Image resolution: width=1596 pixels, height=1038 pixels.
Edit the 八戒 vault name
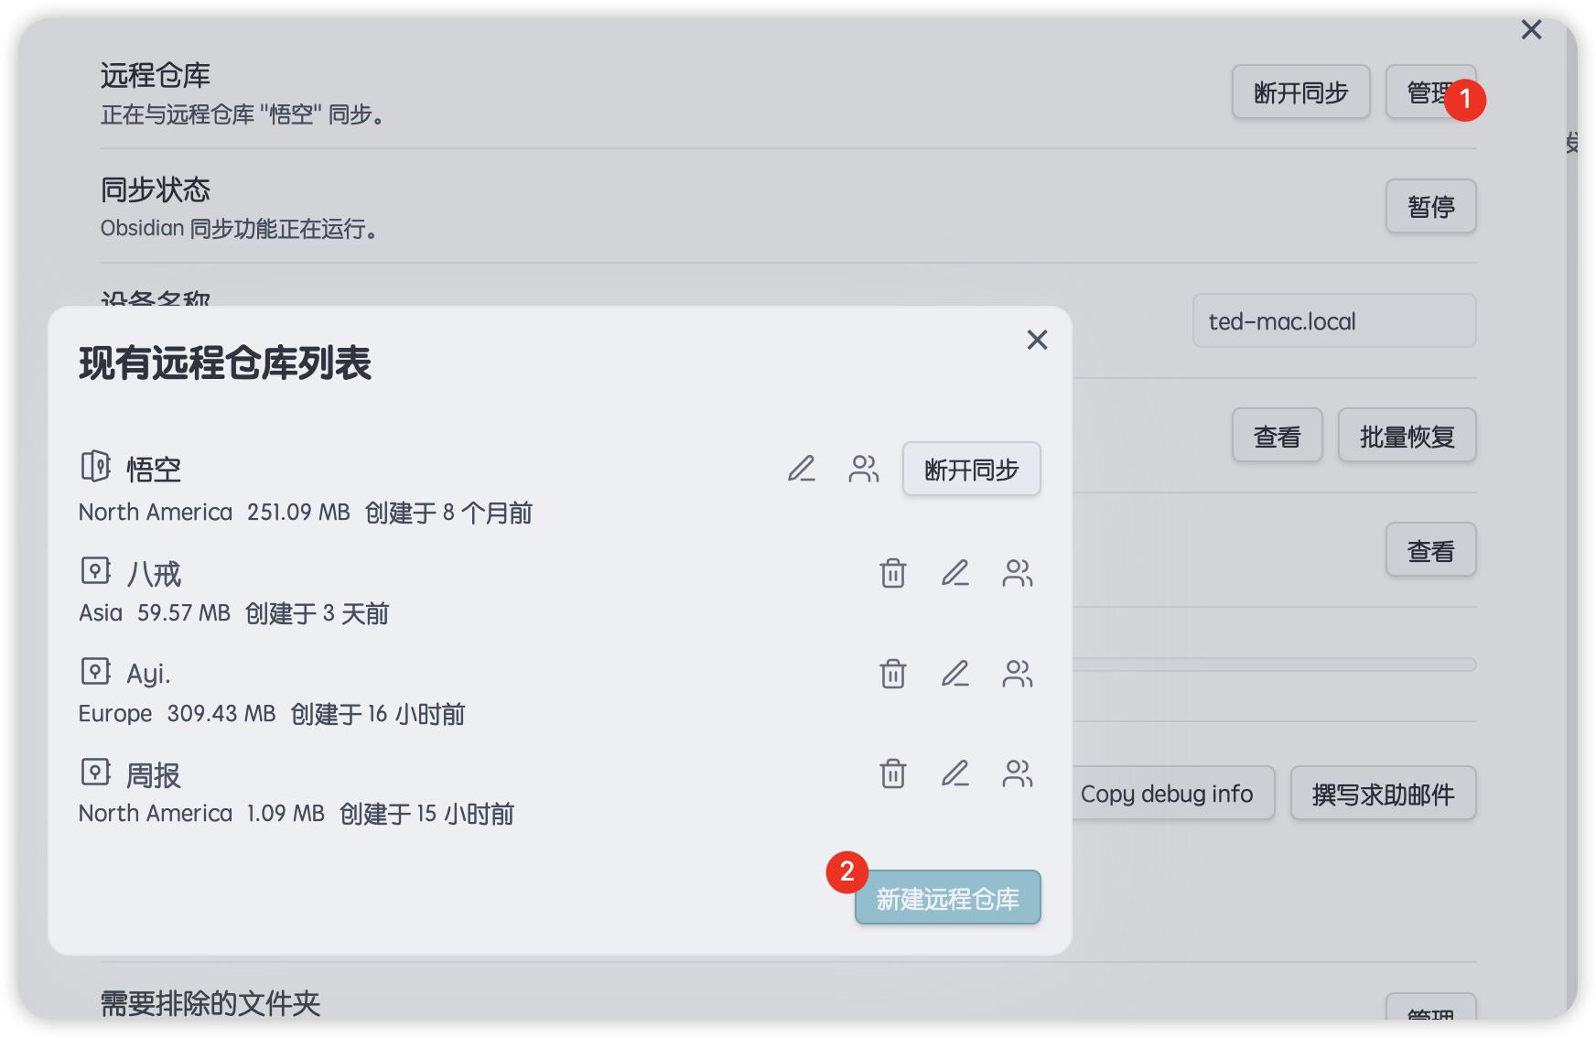[x=954, y=574]
